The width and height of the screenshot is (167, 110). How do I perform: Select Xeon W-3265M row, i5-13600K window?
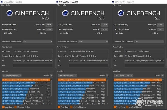(138, 98)
